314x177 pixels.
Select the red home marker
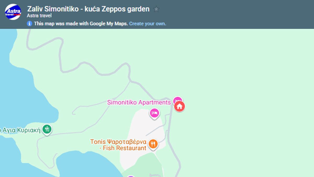click(180, 106)
